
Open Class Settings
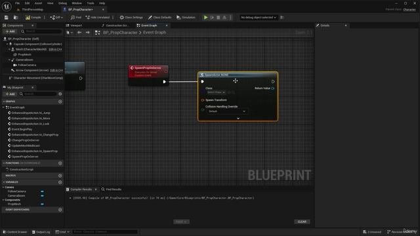131,18
